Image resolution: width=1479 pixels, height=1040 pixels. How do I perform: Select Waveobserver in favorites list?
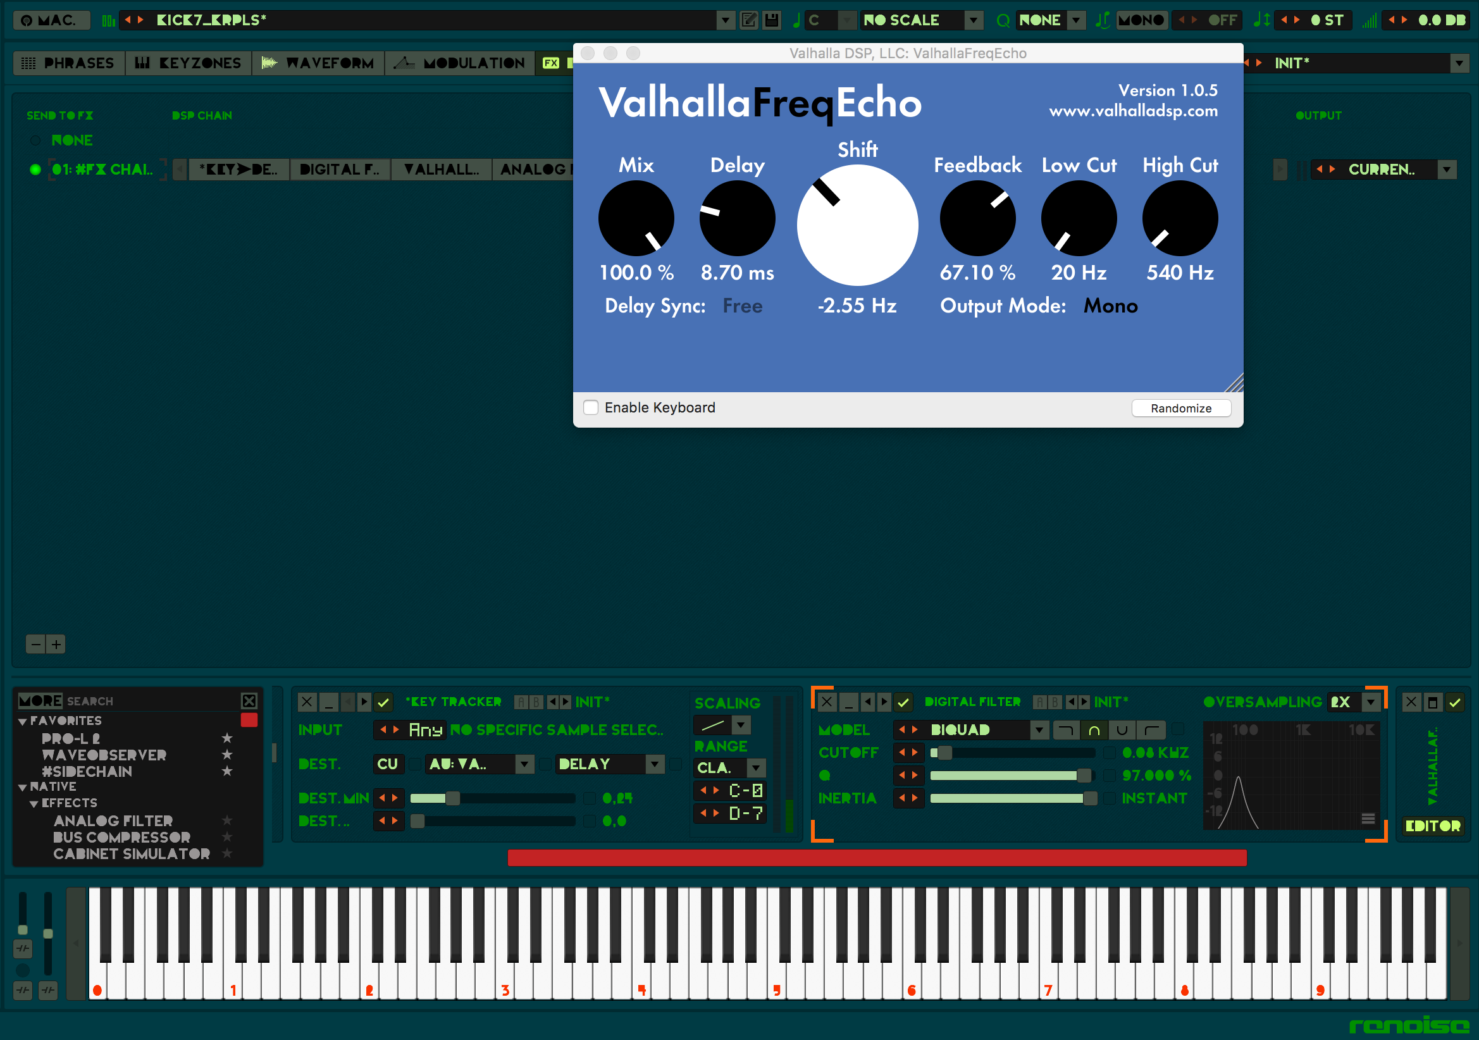point(104,755)
